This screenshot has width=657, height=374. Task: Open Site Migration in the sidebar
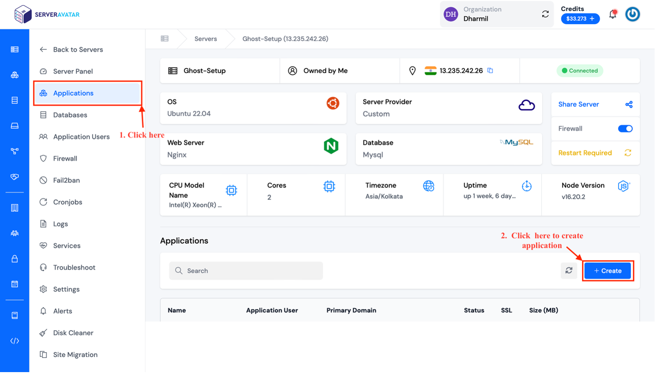69,355
